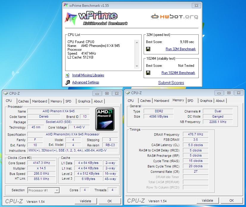Switch to SPD tab in right CPU-Z
Viewport: 246px width, 207px height.
(190, 101)
